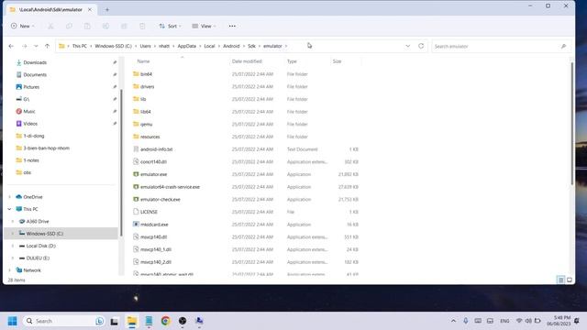This screenshot has width=587, height=330.
Task: Open Task View from the taskbar
Action: (114, 321)
